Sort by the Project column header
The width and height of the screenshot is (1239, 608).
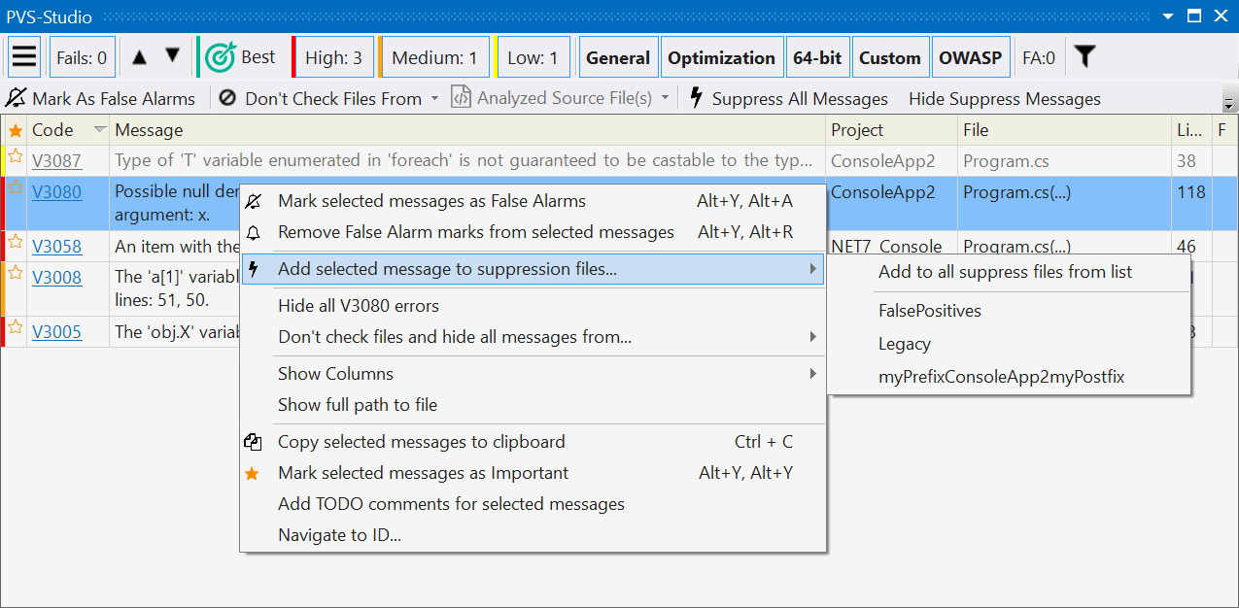857,130
